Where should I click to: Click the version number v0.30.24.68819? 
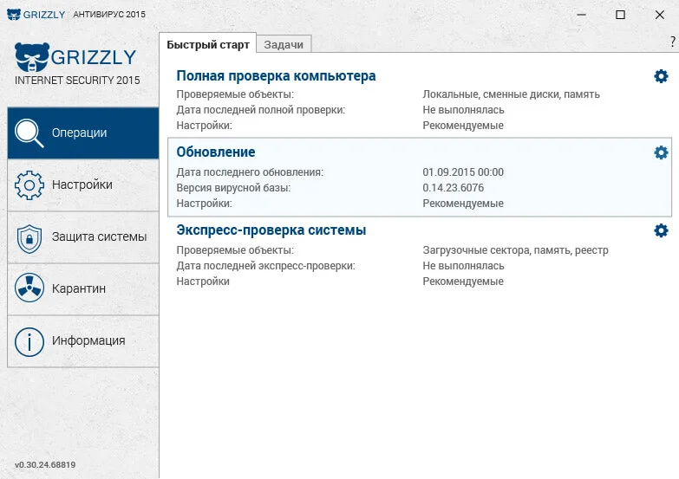(x=45, y=465)
